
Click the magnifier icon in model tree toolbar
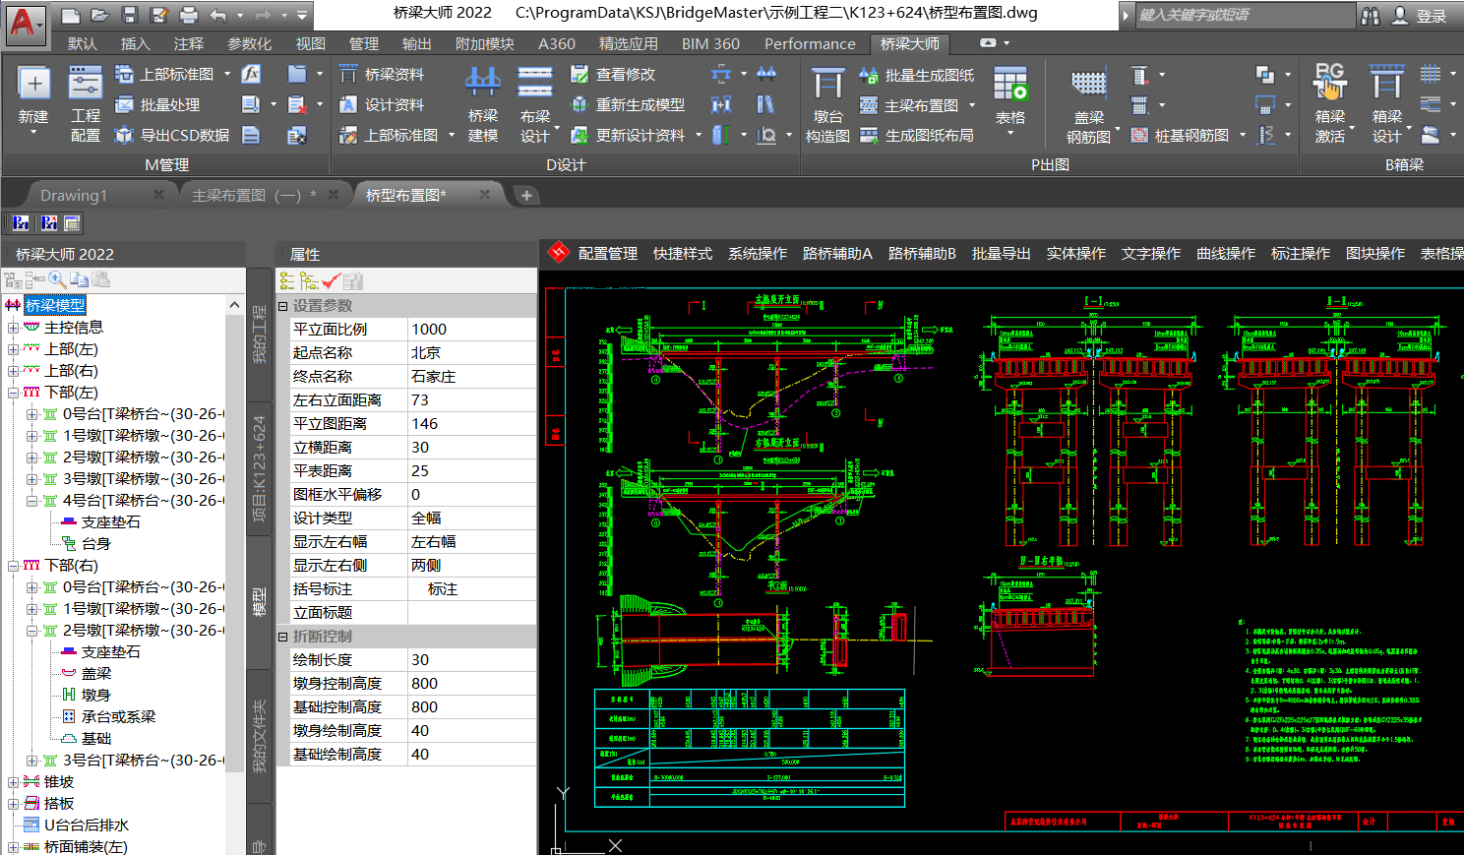(x=57, y=280)
